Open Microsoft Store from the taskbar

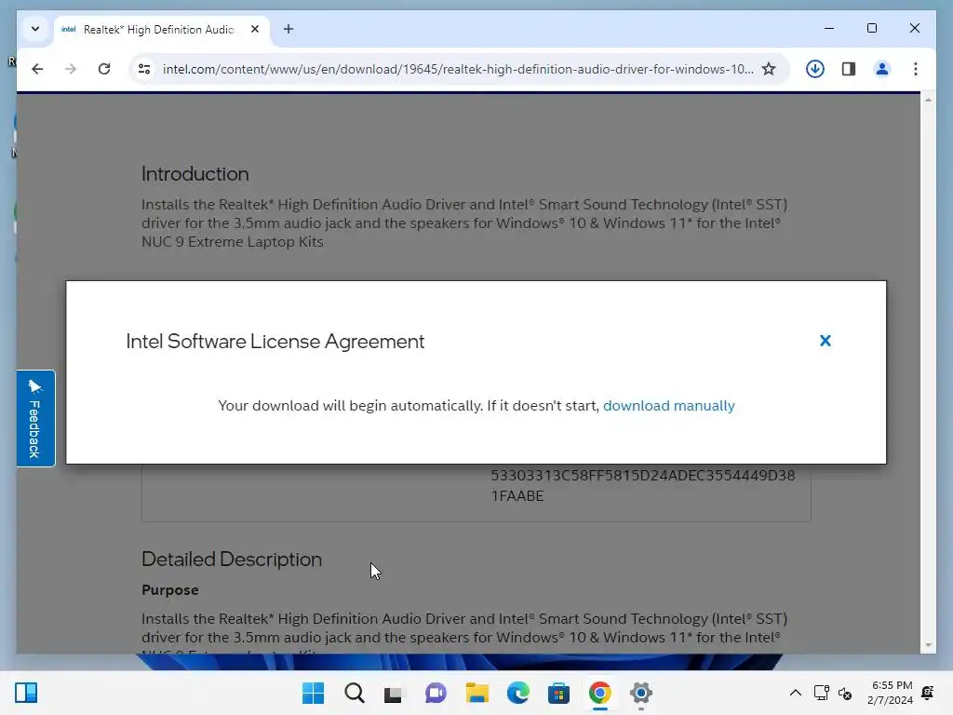(558, 693)
